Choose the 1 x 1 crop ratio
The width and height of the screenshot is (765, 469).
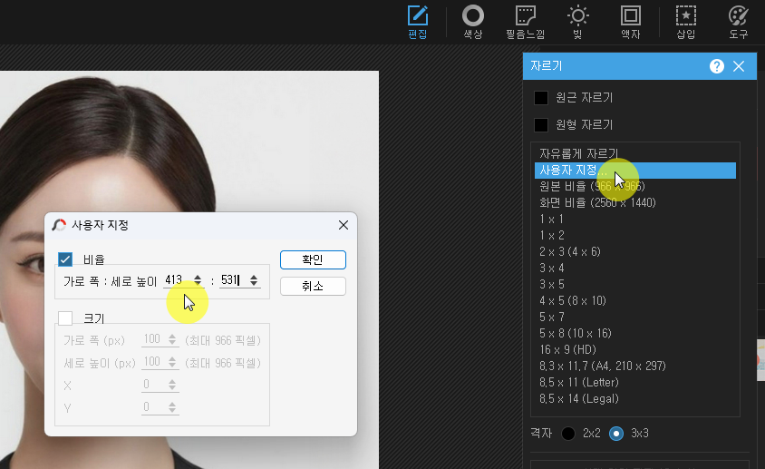(635, 220)
